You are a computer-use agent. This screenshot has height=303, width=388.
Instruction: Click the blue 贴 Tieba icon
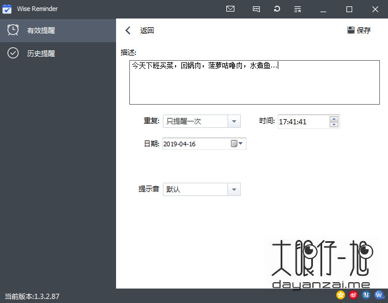click(x=366, y=295)
